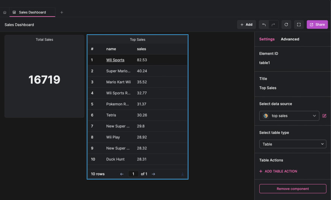The height and width of the screenshot is (200, 331).
Task: Open the table type dropdown
Action: (293, 144)
